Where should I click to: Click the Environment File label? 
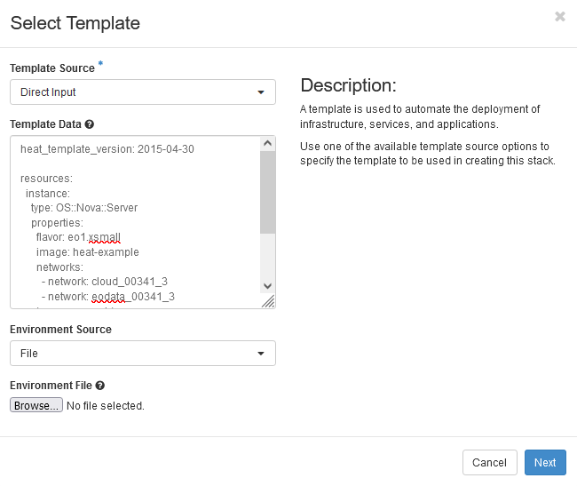(51, 386)
